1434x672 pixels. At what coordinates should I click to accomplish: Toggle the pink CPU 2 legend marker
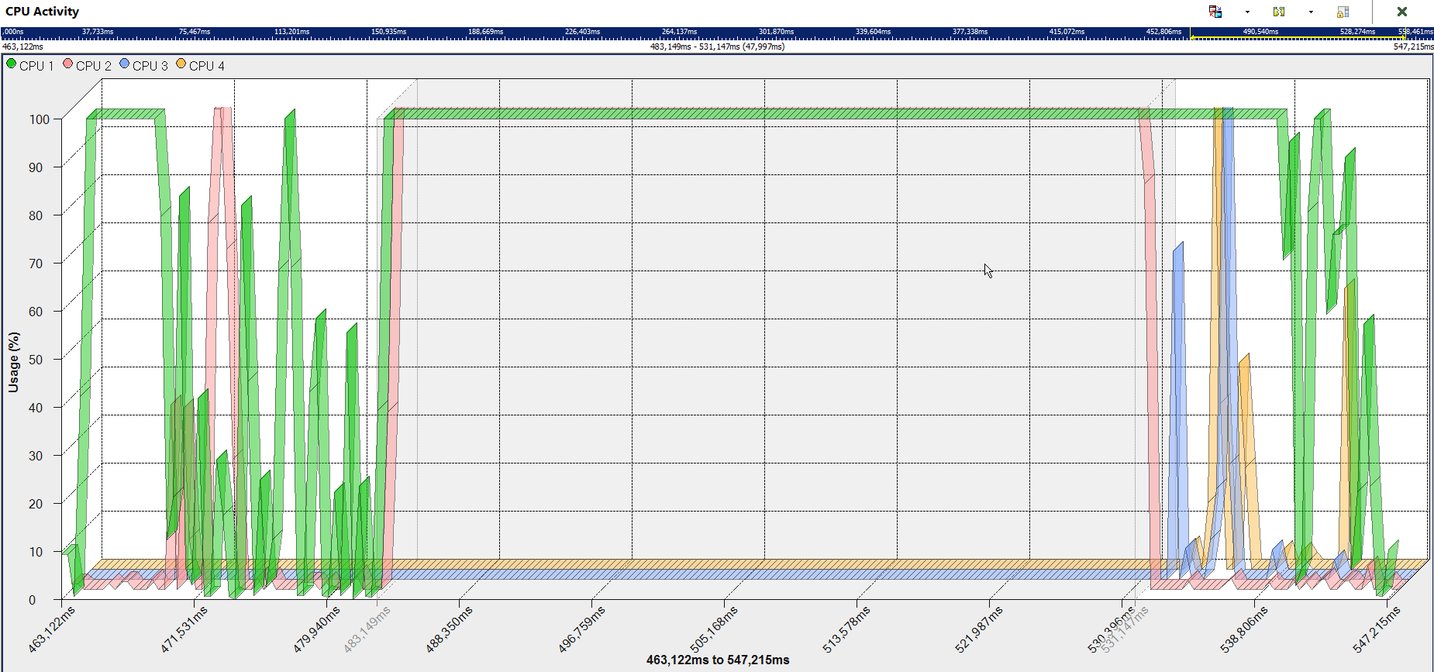pyautogui.click(x=68, y=64)
